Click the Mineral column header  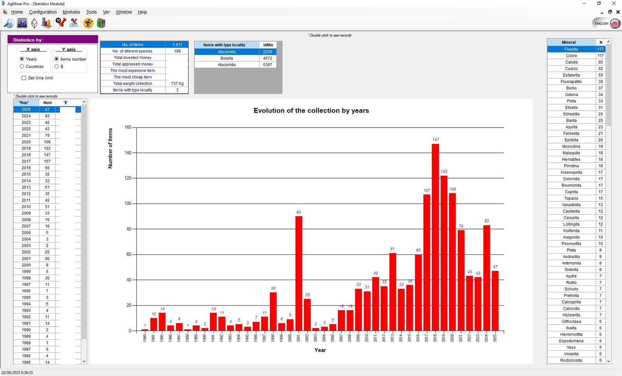(x=571, y=42)
